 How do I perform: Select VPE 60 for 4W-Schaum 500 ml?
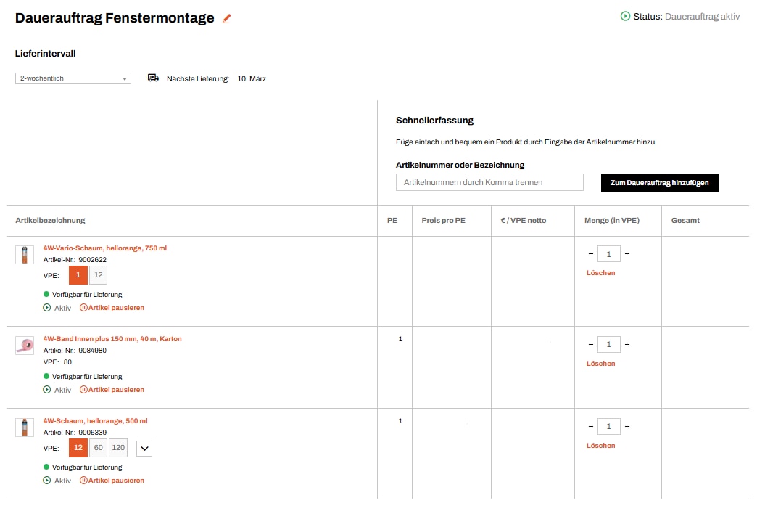98,448
